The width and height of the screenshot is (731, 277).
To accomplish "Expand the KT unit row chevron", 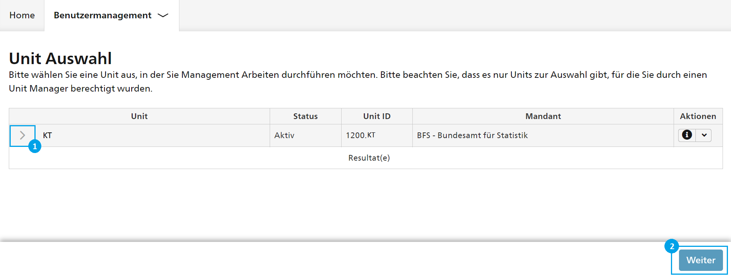I will pos(23,135).
